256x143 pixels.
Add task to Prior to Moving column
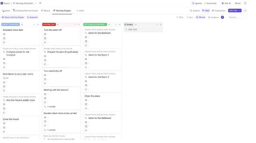pos(38,24)
